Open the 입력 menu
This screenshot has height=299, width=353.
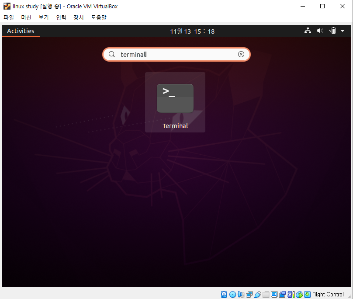point(61,17)
